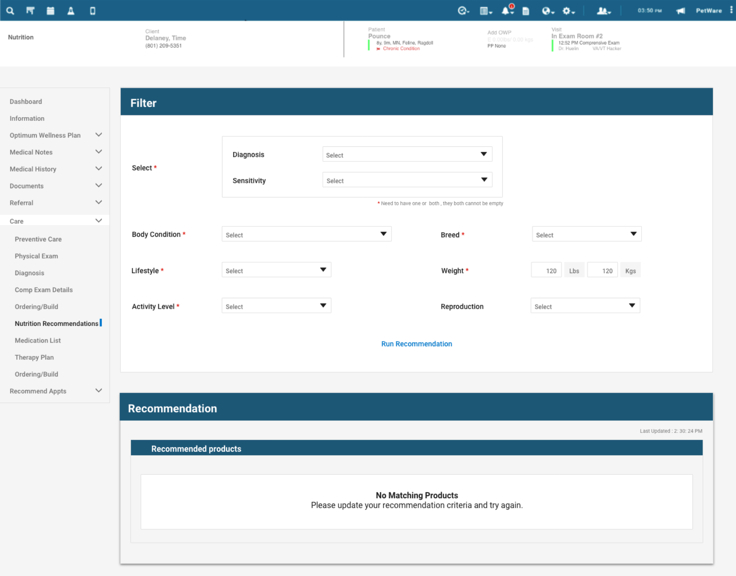Open the calendar icon
Image resolution: width=736 pixels, height=576 pixels.
(x=51, y=11)
